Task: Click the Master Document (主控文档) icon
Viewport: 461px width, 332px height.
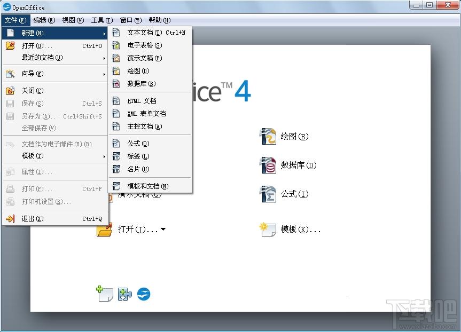Action: pyautogui.click(x=116, y=127)
